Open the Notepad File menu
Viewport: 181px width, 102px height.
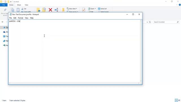(x=10, y=18)
